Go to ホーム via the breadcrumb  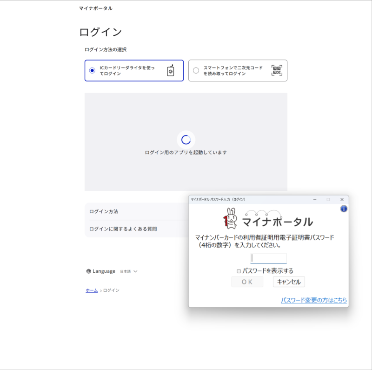click(92, 290)
